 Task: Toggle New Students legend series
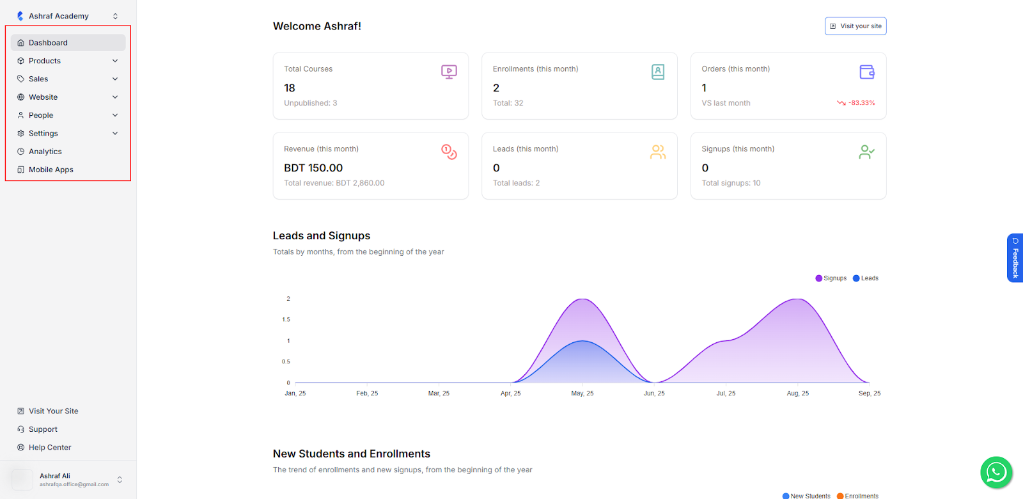tap(806, 496)
